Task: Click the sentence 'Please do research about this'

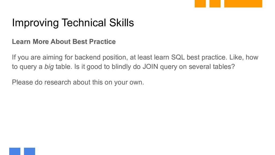Action: click(57, 82)
